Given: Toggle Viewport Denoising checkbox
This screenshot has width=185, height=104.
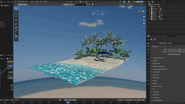Looking at the screenshot, I should [168, 54].
